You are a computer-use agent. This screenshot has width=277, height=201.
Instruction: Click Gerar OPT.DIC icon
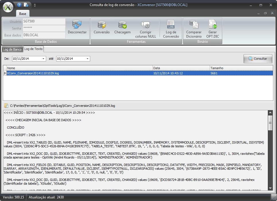point(212,25)
